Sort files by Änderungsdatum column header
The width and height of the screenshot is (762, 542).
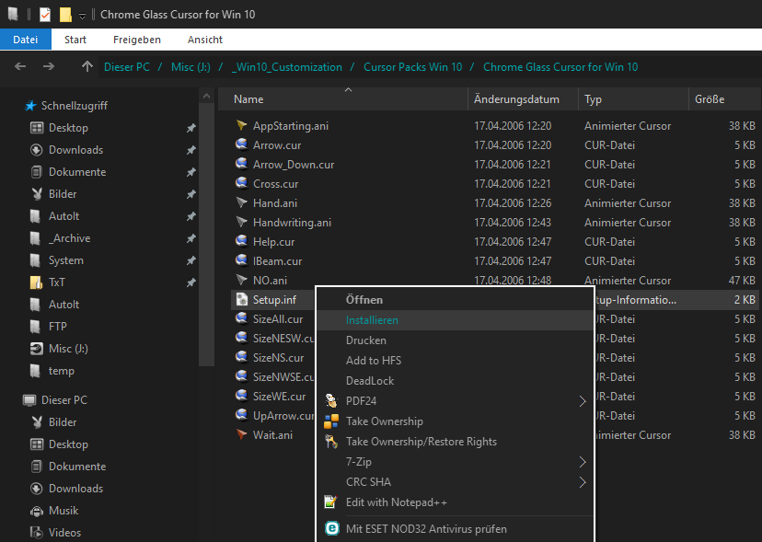point(516,99)
